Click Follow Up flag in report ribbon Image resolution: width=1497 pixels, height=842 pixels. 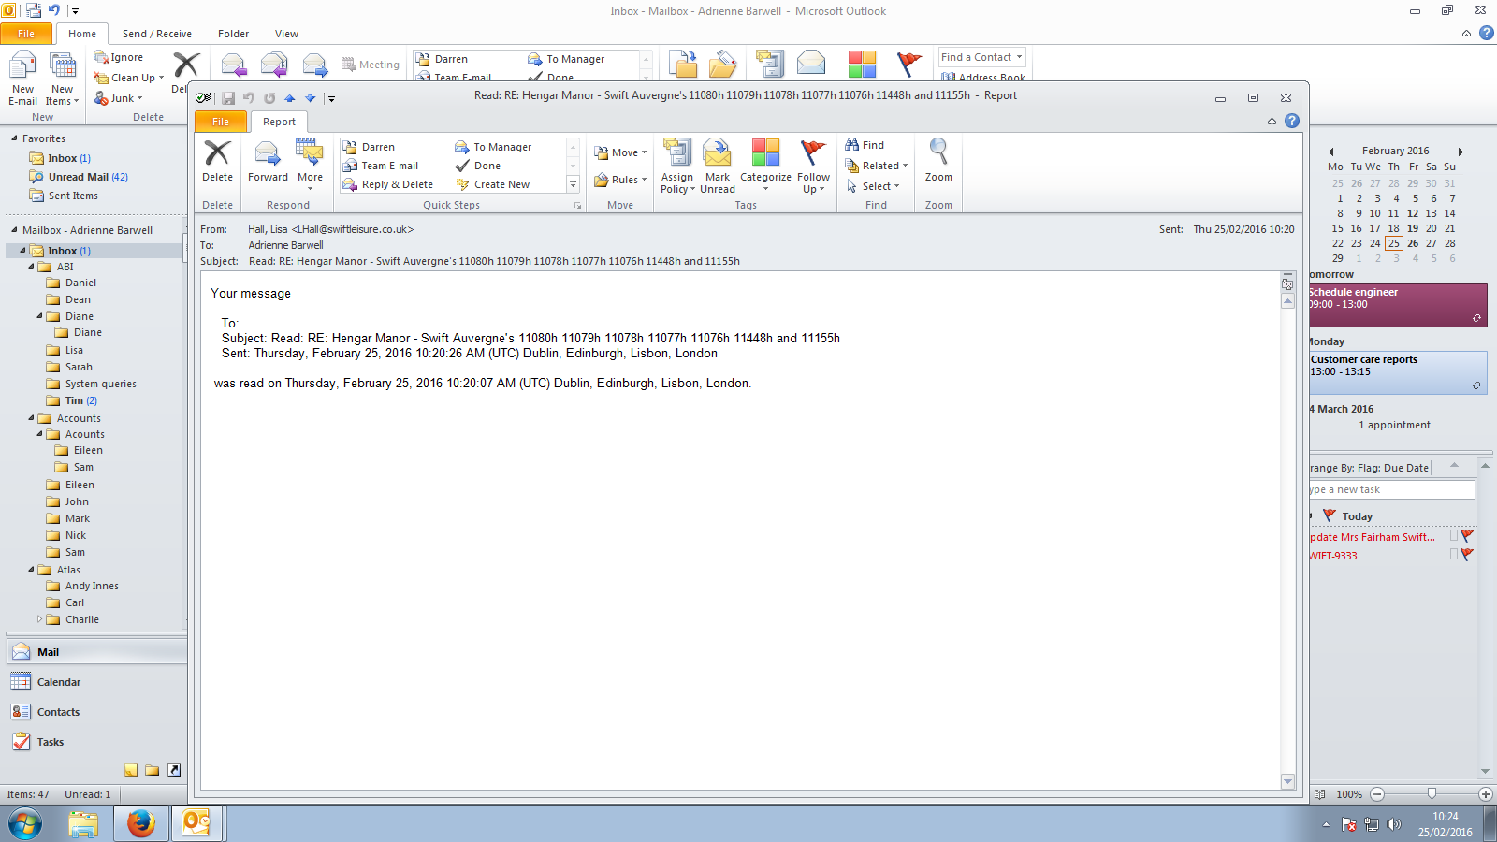813,167
